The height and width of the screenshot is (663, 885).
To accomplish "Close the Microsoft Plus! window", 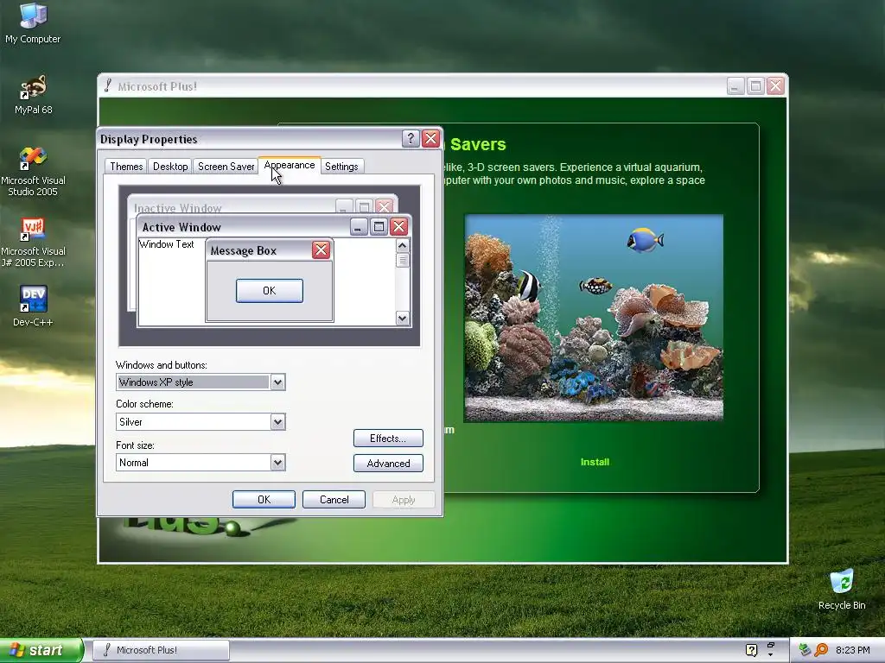I will [x=775, y=86].
